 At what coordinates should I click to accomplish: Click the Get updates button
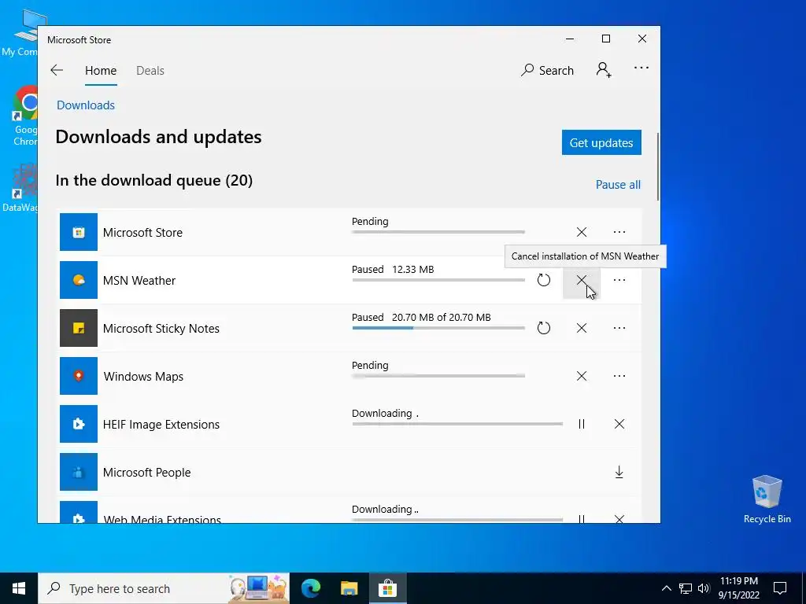click(x=601, y=142)
